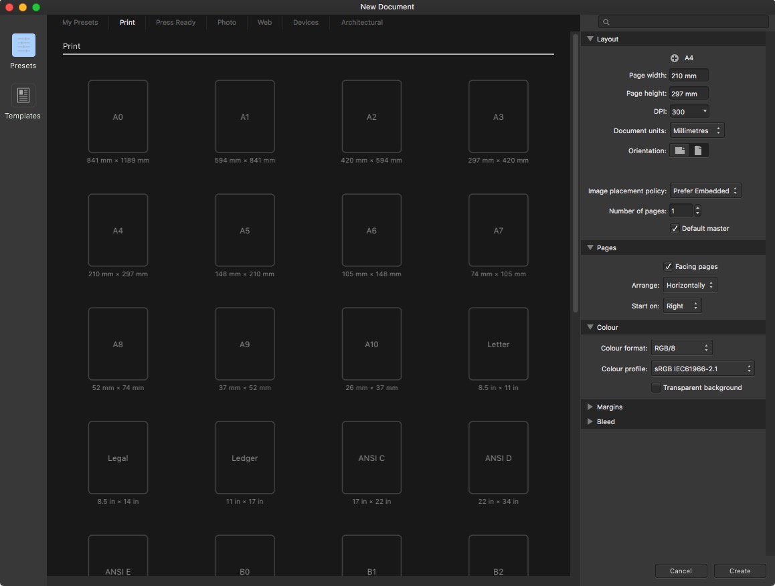
Task: Click the plus icon beside A4
Action: tap(675, 58)
